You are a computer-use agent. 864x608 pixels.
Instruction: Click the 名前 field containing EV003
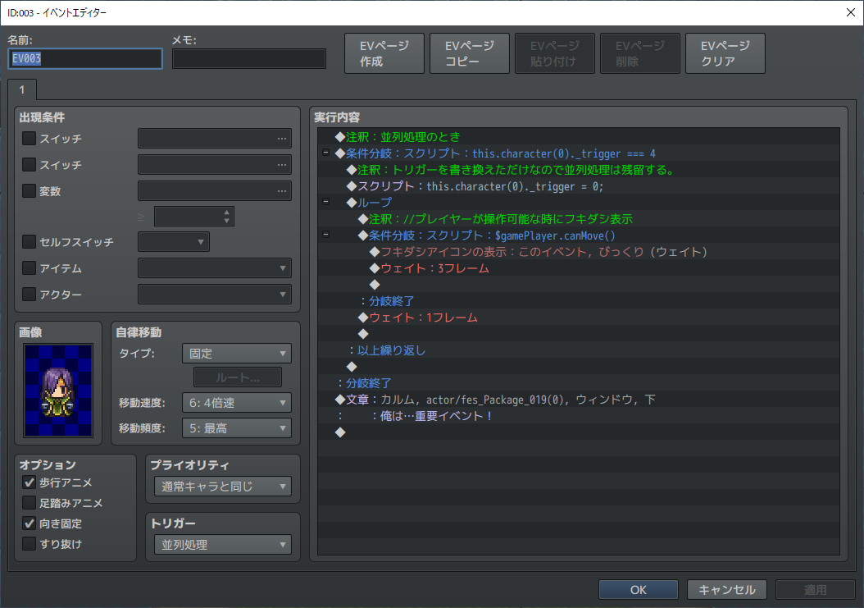85,59
